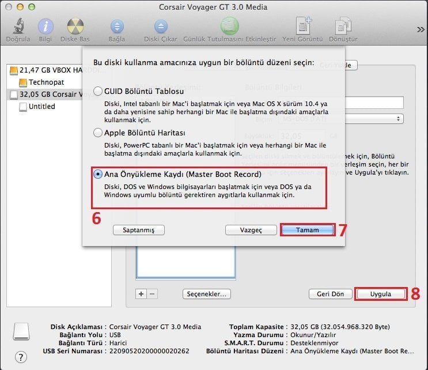Click the Uygula apply button
Image resolution: width=428 pixels, height=370 pixels.
[x=381, y=294]
